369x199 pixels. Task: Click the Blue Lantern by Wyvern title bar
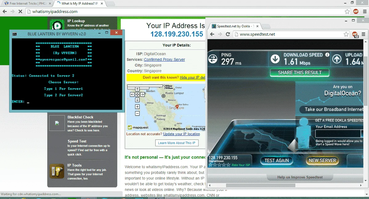pyautogui.click(x=56, y=34)
